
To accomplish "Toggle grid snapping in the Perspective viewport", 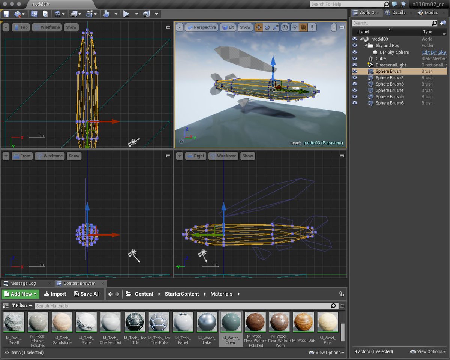I will click(x=303, y=27).
